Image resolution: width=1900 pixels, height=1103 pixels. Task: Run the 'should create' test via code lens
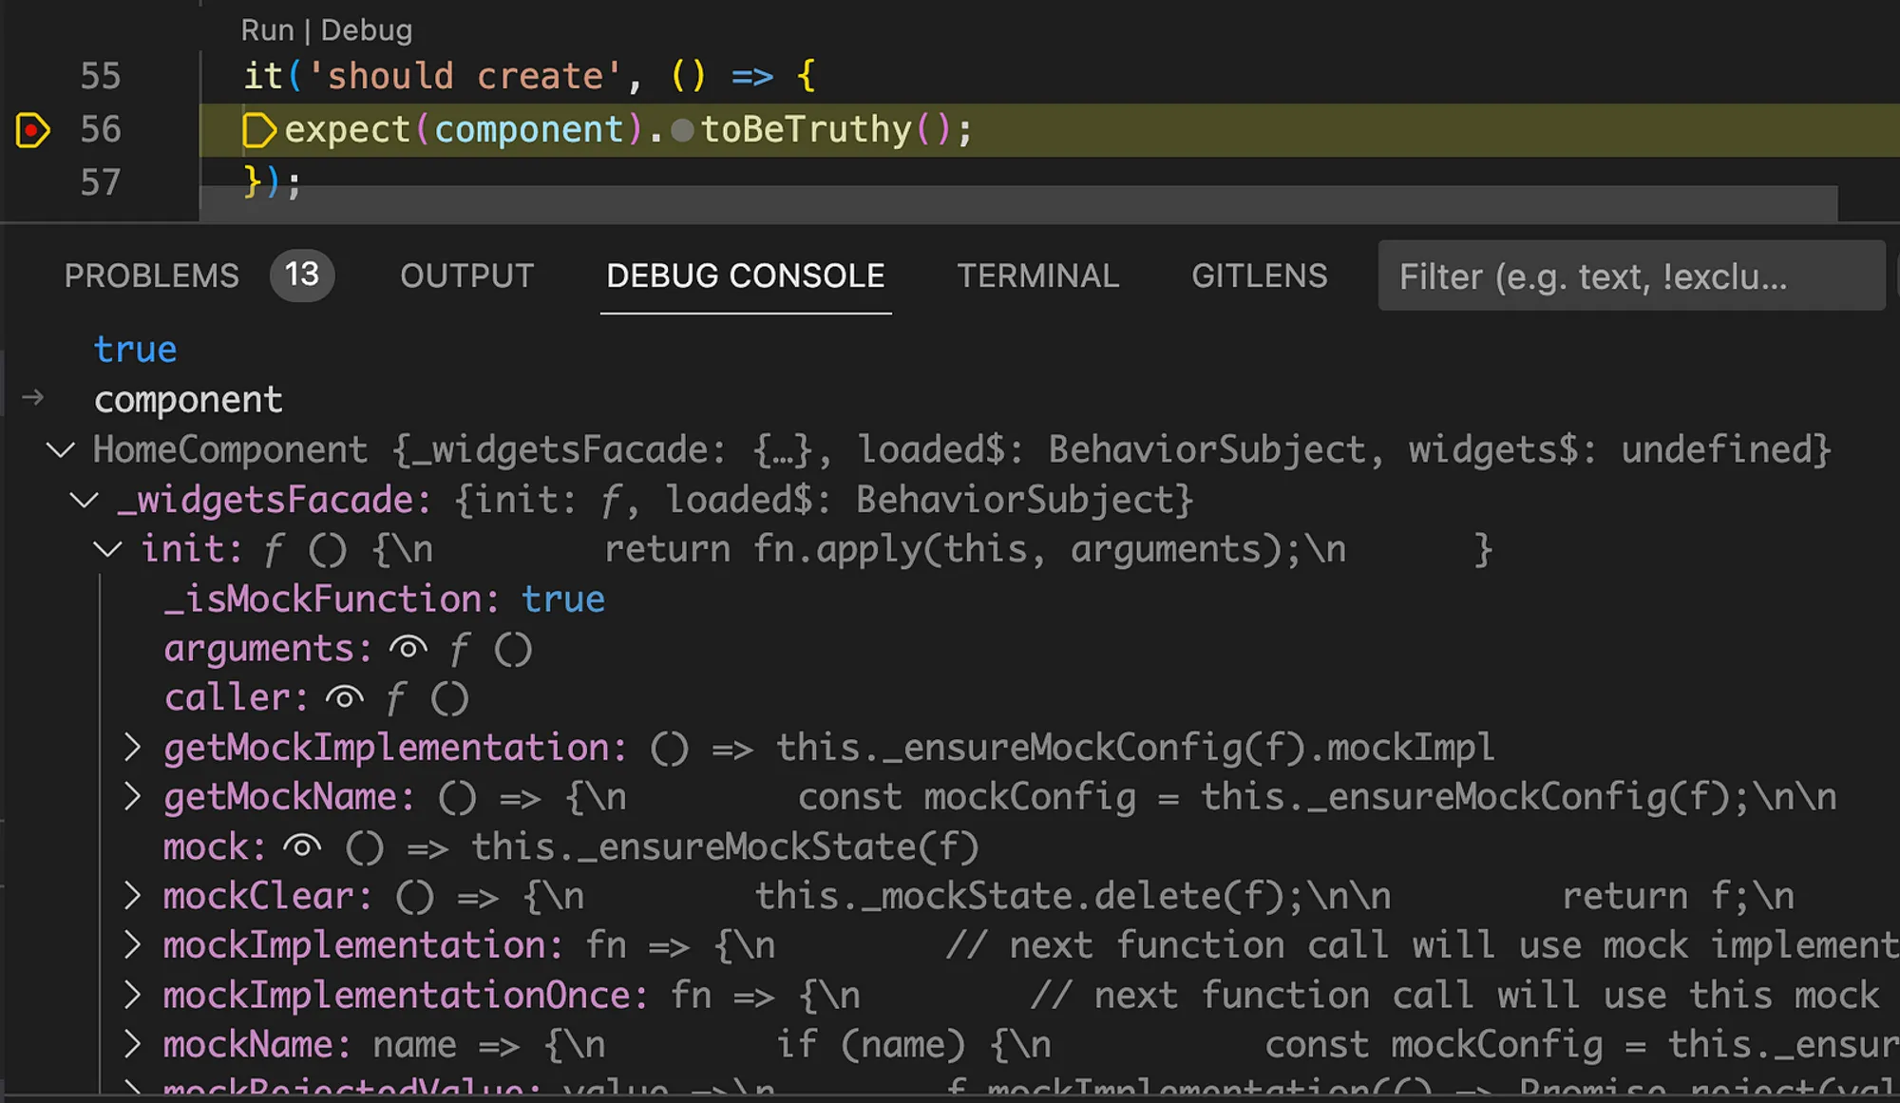pos(269,29)
